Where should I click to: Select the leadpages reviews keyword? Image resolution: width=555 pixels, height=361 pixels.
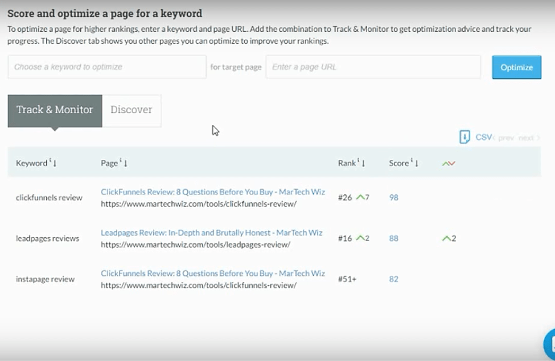(x=47, y=238)
